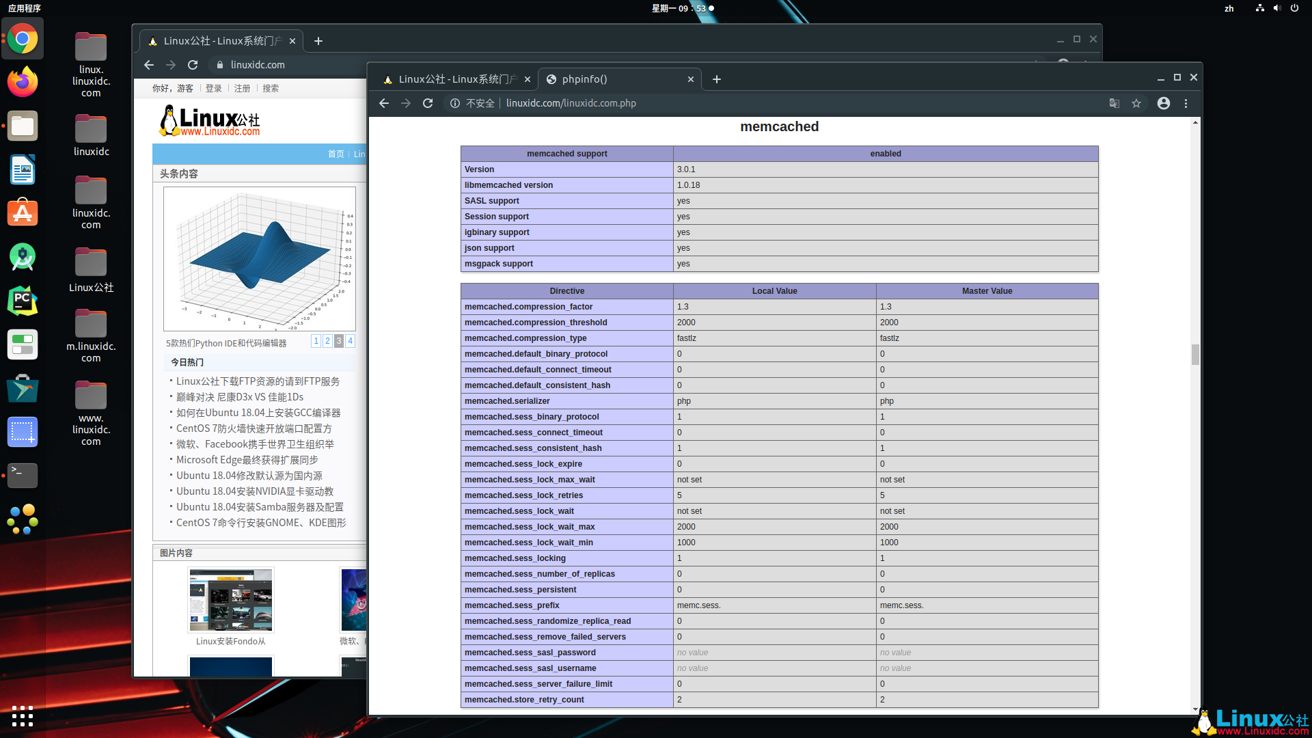Click the libmemcached version value 1.0.18
Screen dimensions: 1312x738
(x=688, y=185)
